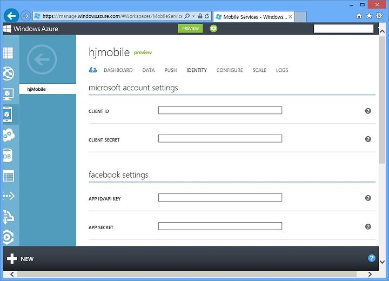The image size is (389, 281).
Task: Click the vertical scrollbar thumb
Action: tap(382, 101)
